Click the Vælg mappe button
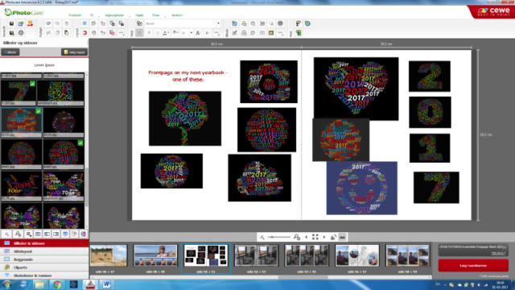The image size is (515, 290). click(75, 52)
